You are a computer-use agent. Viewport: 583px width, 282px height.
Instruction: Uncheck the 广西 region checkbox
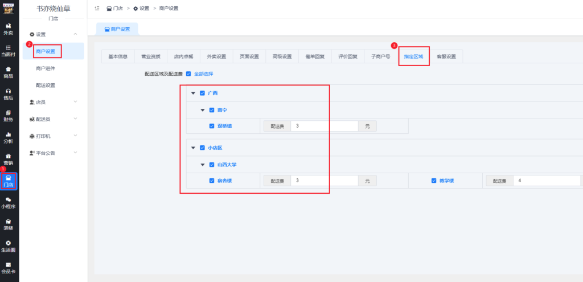pos(202,93)
